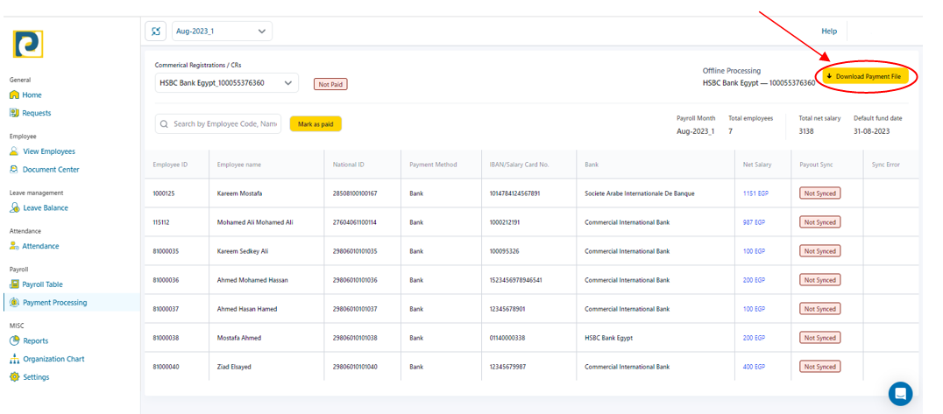Click the 1151 EGP net salary link
943x414 pixels.
click(754, 193)
